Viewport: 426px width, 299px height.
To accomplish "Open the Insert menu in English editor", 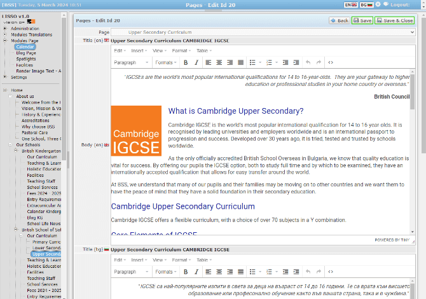I will tap(139, 50).
